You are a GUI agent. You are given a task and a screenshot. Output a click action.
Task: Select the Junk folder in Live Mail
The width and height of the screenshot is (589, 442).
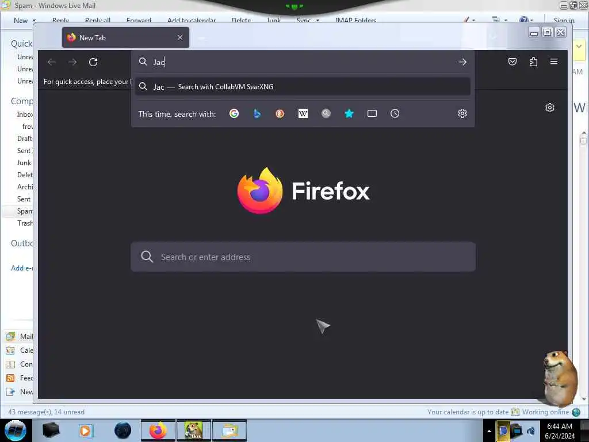click(24, 163)
